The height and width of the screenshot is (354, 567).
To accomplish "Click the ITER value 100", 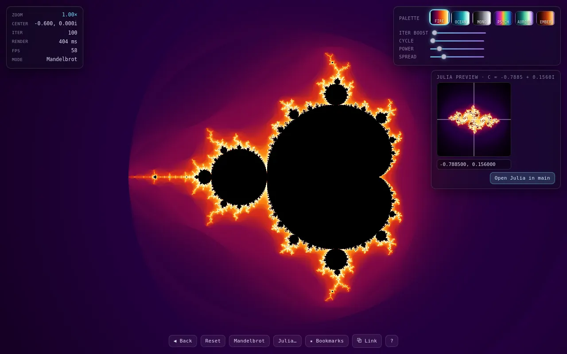I will coord(73,33).
